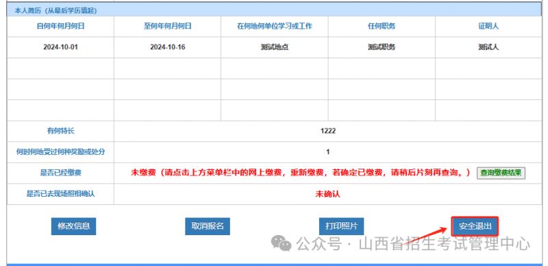Select the 2024-10-16 end date cell
548x266 pixels.
tap(167, 47)
